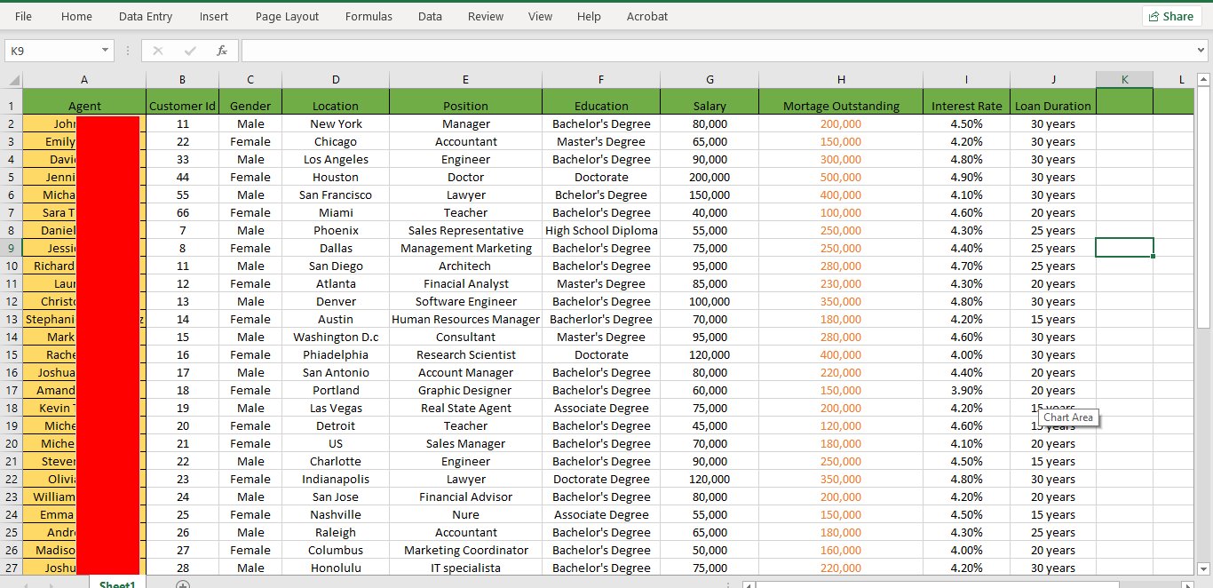The height and width of the screenshot is (588, 1213).
Task: Click inside the formula bar input
Action: click(717, 51)
